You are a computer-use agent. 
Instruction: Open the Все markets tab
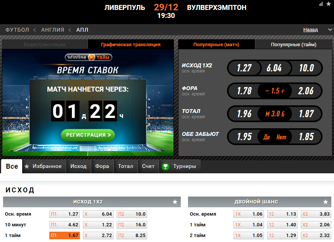coord(12,166)
